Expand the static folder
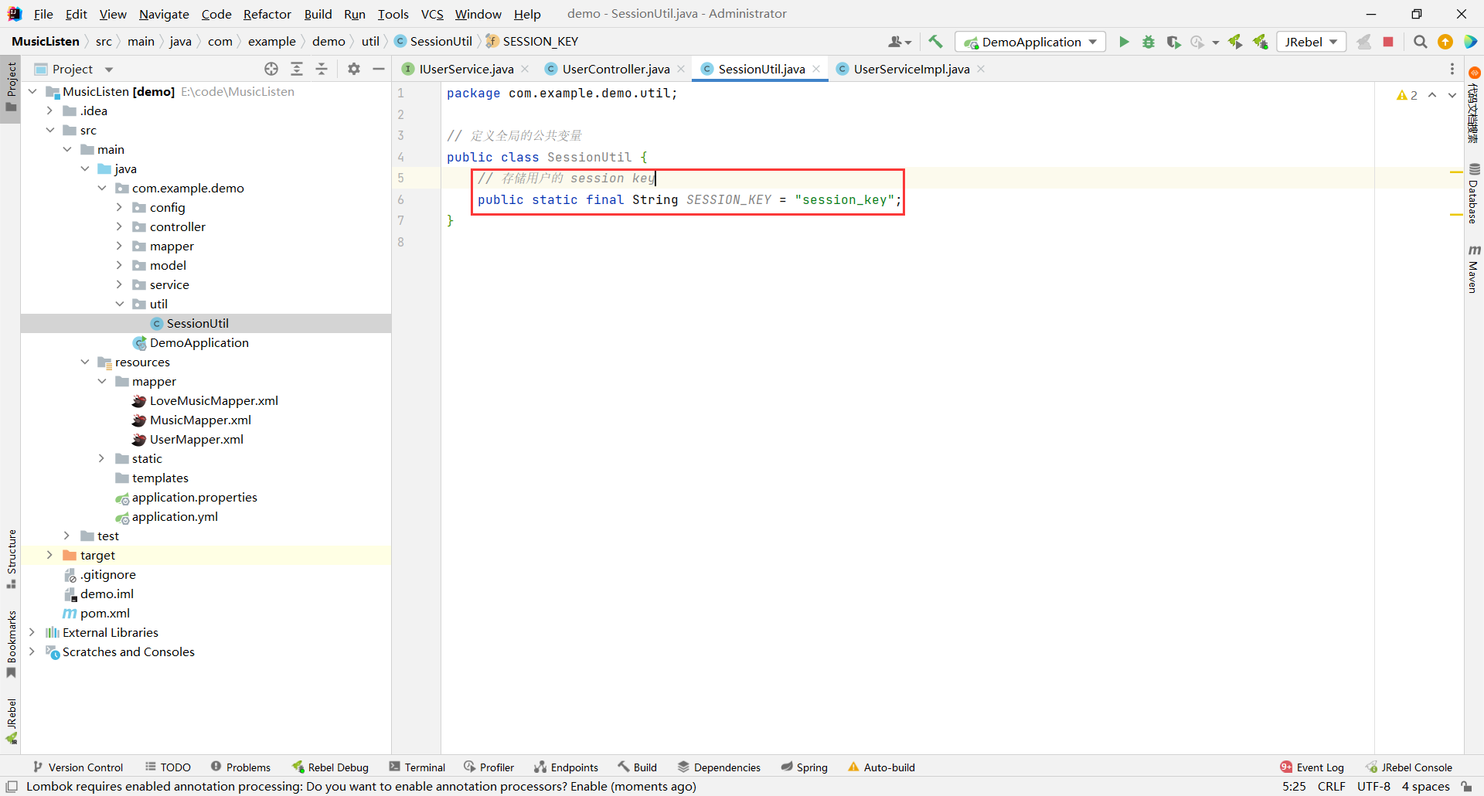Screen dimensions: 1484x796 click(101, 458)
